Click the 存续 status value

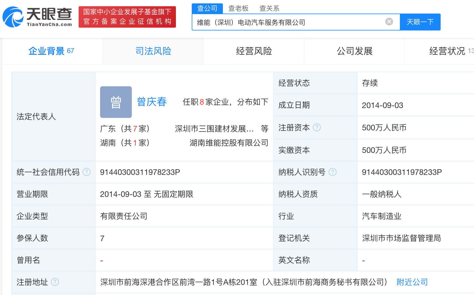coord(370,83)
